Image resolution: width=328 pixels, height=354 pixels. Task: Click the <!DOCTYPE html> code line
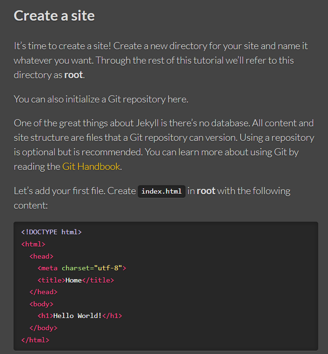click(x=51, y=232)
